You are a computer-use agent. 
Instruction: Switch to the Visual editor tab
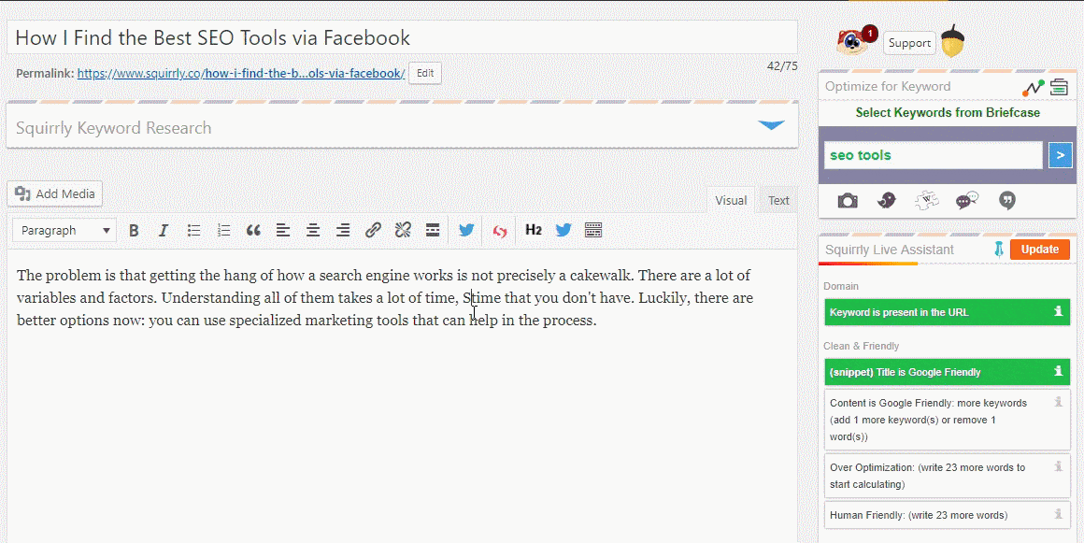point(731,200)
